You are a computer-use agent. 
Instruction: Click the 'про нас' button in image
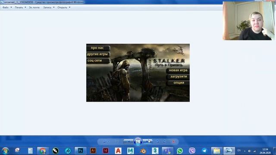(x=98, y=48)
